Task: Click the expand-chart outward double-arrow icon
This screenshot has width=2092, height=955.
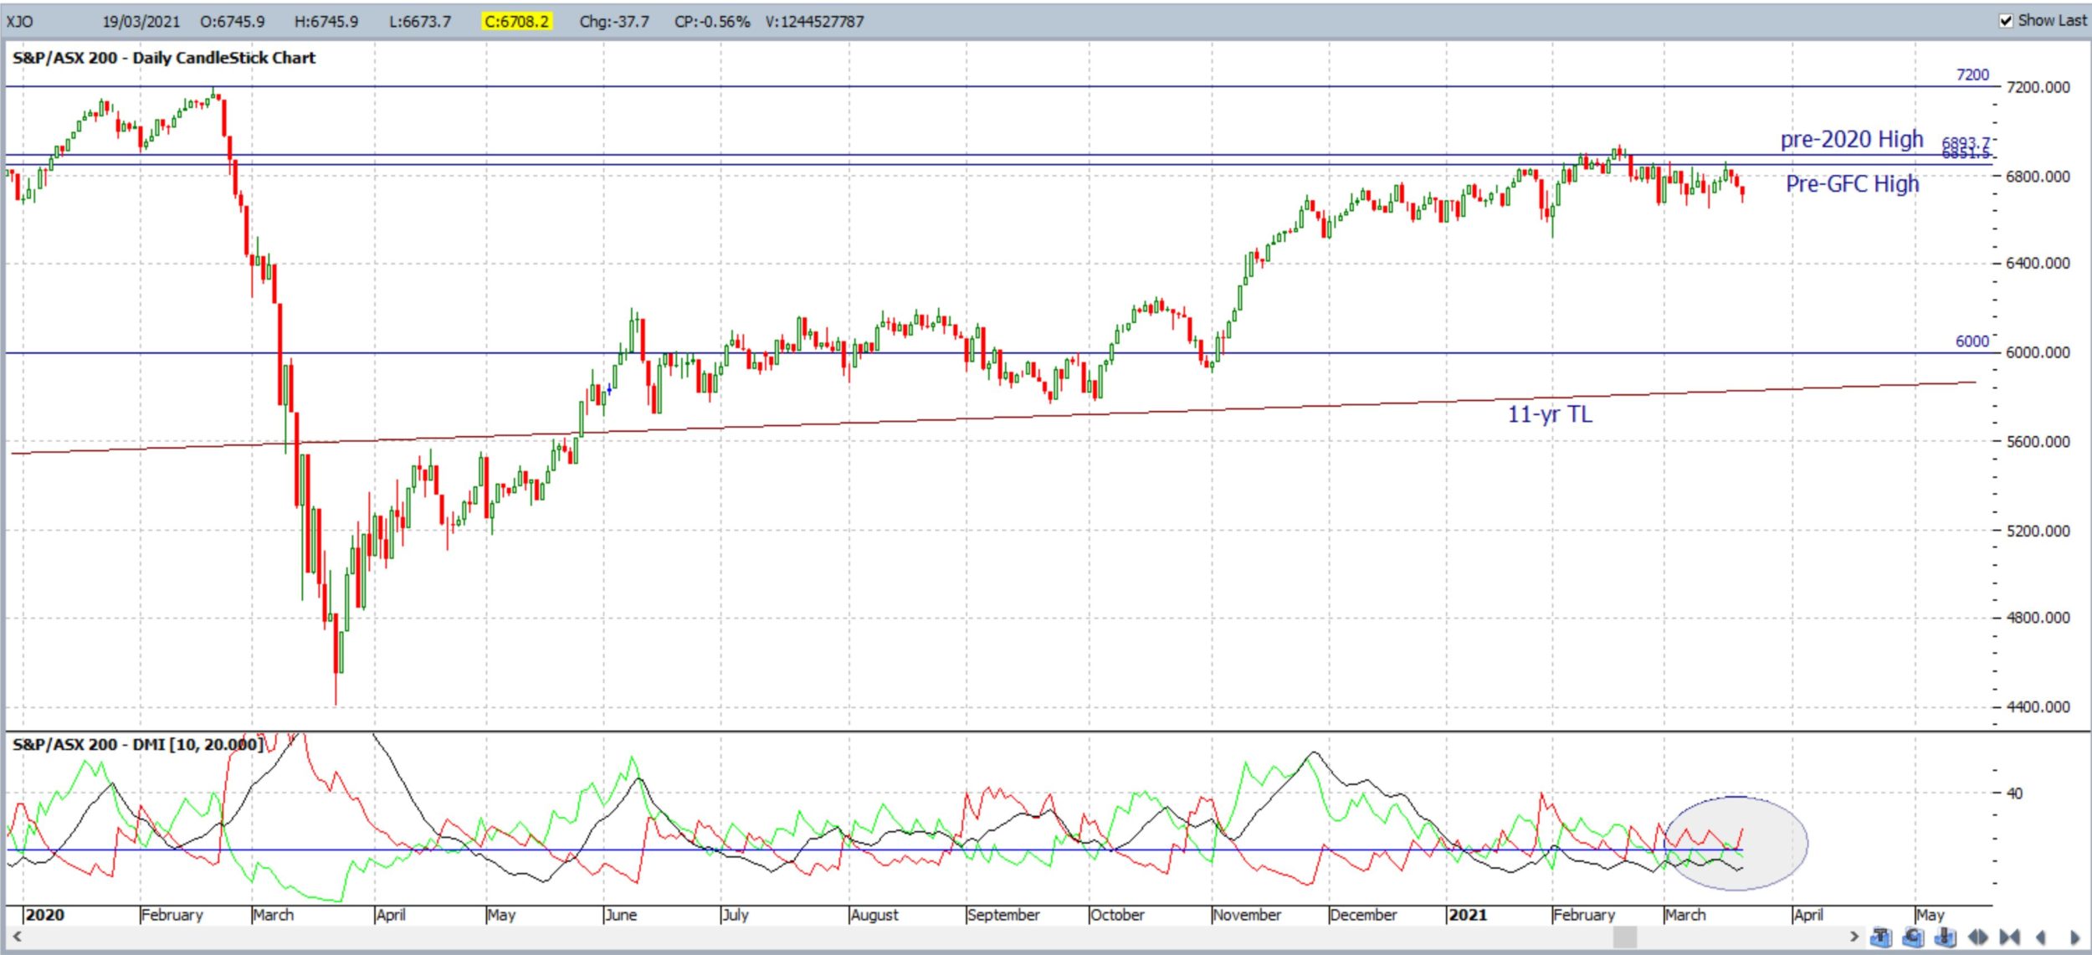Action: 1978,937
